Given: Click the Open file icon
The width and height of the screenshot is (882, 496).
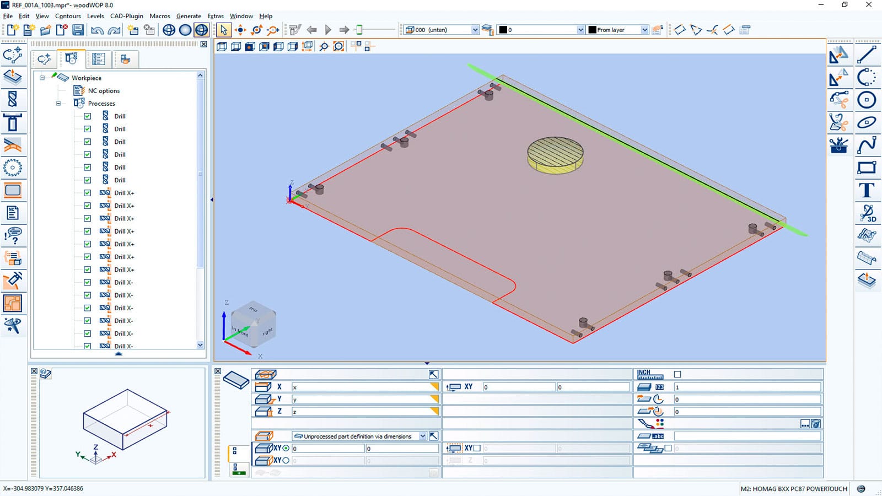Looking at the screenshot, I should [x=46, y=30].
